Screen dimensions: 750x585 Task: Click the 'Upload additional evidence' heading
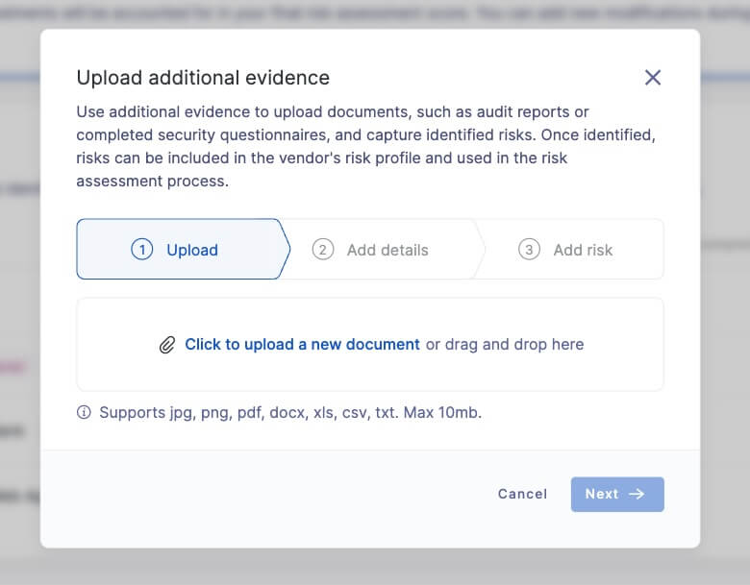[203, 78]
